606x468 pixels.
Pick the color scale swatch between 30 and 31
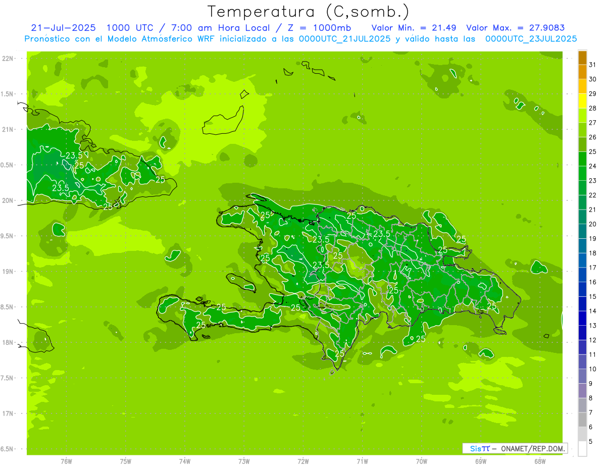[582, 72]
